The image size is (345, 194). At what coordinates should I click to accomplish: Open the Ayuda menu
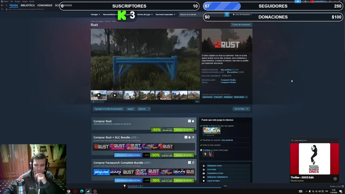(32, 1)
